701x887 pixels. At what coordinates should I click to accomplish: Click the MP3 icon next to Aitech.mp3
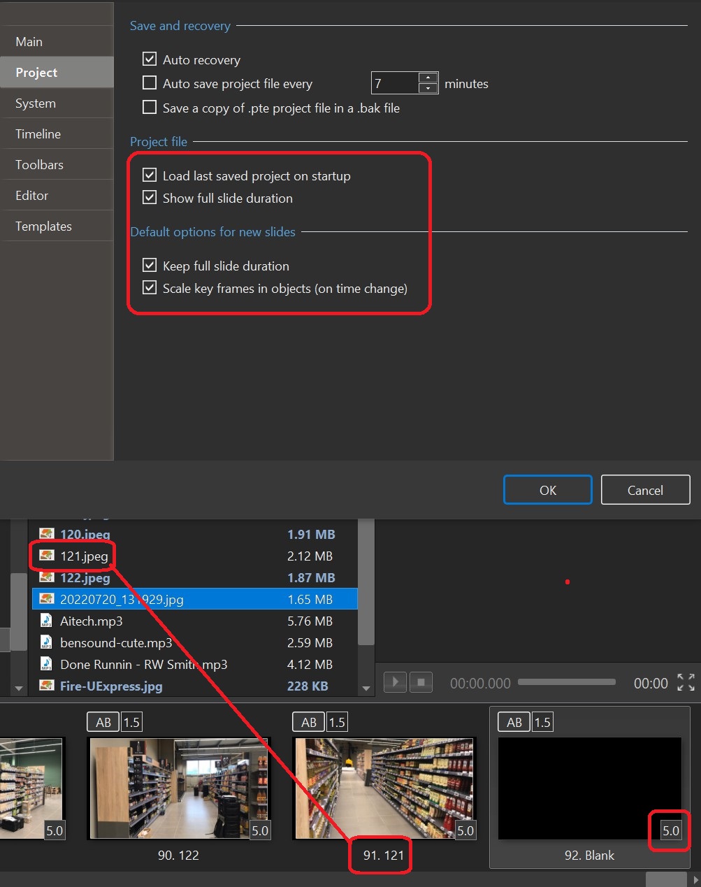[46, 621]
